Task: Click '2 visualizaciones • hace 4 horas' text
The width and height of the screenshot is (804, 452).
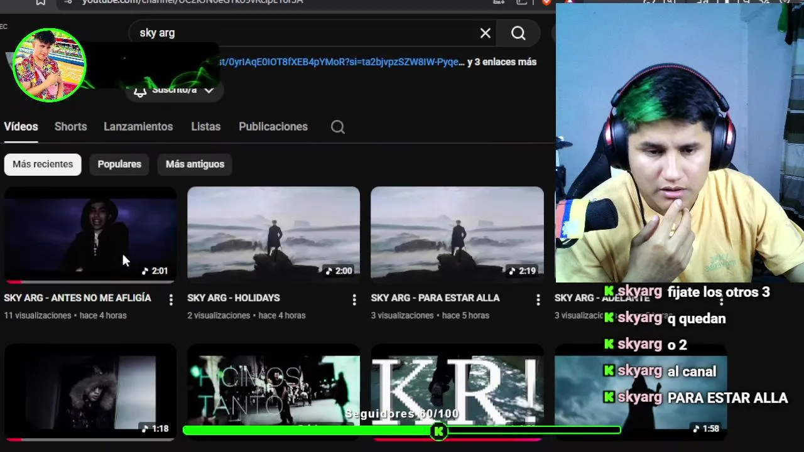Action: tap(246, 316)
